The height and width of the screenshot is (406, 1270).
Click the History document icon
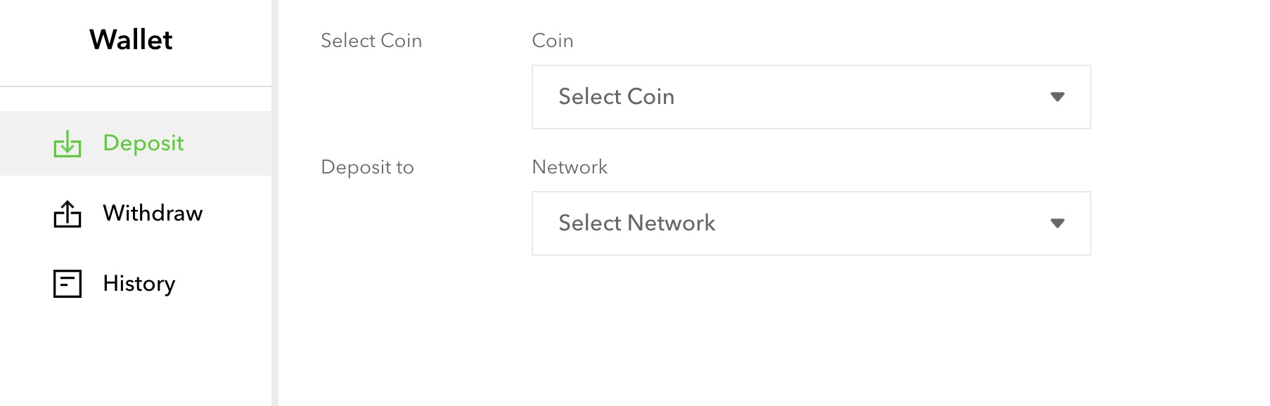(x=68, y=284)
